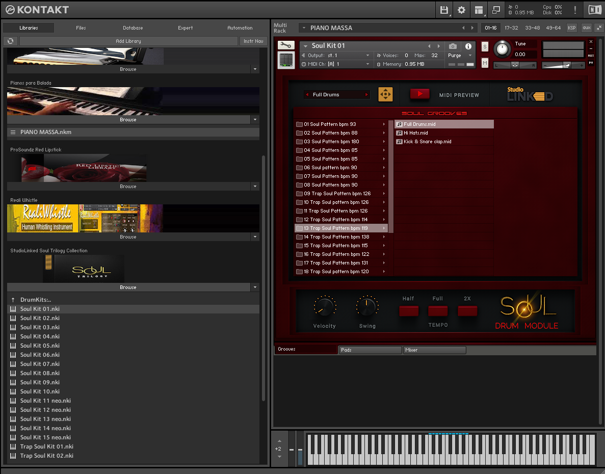Play the MIDI preview with the red play button
Viewport: 605px width, 474px height.
click(420, 94)
